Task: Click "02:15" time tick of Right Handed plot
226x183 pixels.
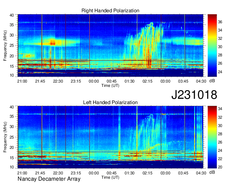Action: (147, 81)
